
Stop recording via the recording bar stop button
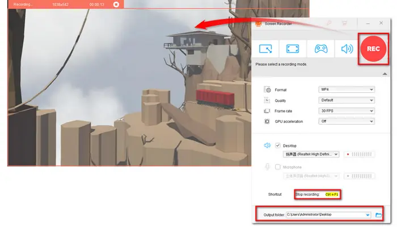click(116, 5)
